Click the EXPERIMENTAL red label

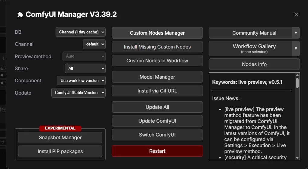pyautogui.click(x=60, y=128)
